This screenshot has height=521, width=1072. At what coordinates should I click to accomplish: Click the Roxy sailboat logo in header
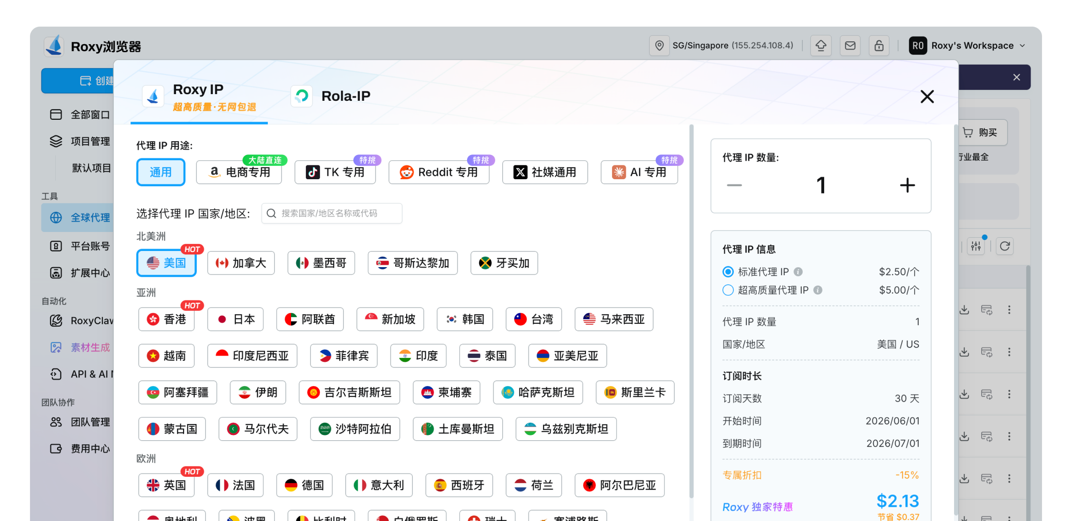(x=54, y=46)
